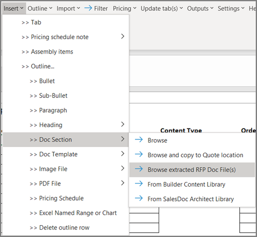The image size is (257, 237).
Task: Open the Outline dropdown menu
Action: click(x=40, y=8)
